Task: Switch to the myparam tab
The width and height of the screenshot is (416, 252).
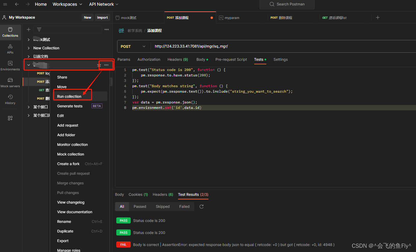Action: (242, 18)
